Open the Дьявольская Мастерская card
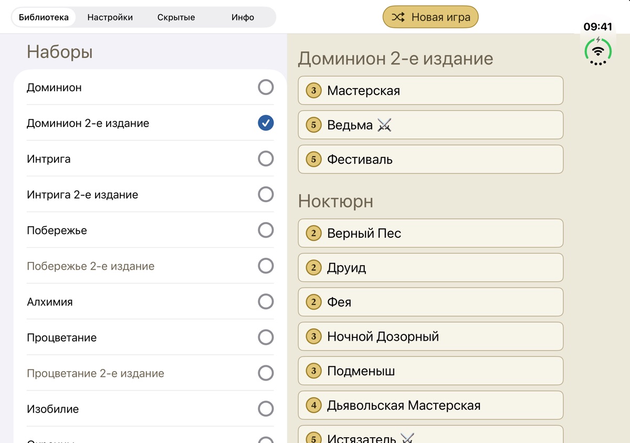The height and width of the screenshot is (443, 630). 430,405
